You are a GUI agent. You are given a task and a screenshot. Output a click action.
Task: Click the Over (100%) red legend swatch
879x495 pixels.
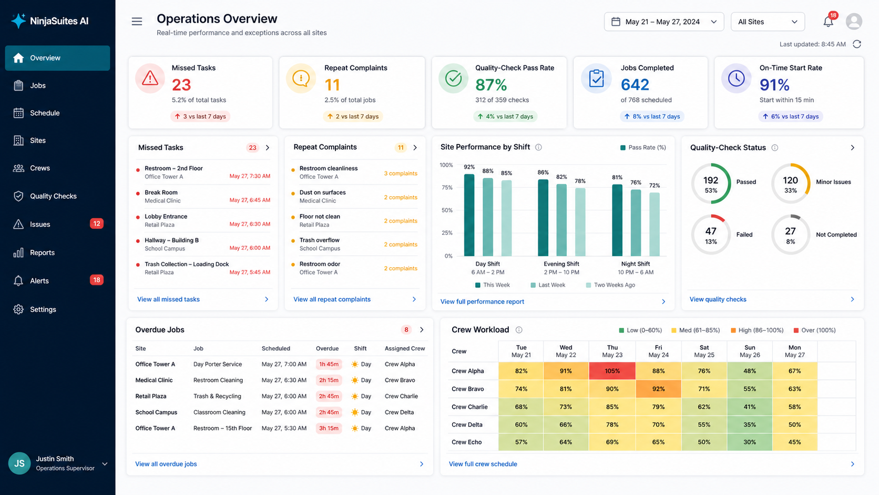[796, 330]
